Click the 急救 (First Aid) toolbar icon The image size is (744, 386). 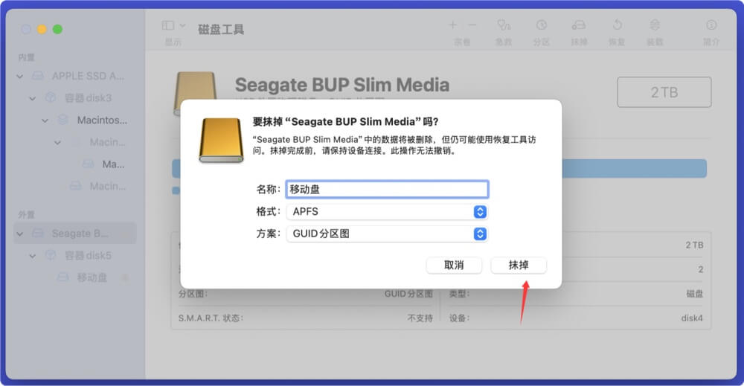click(x=504, y=26)
